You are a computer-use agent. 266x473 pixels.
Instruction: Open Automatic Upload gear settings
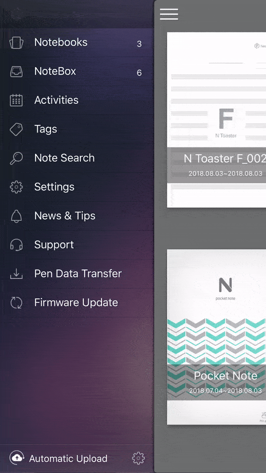pyautogui.click(x=138, y=458)
